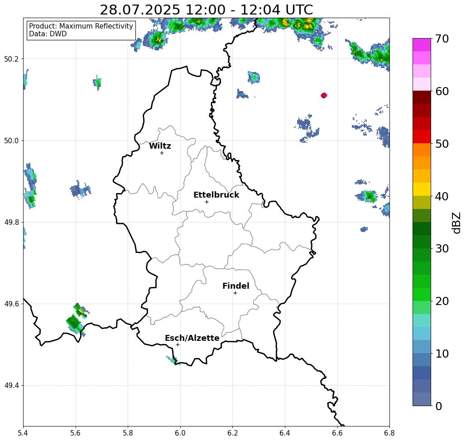
Task: Click the dark maroon swatch below 60 dBZ
Action: (422, 97)
